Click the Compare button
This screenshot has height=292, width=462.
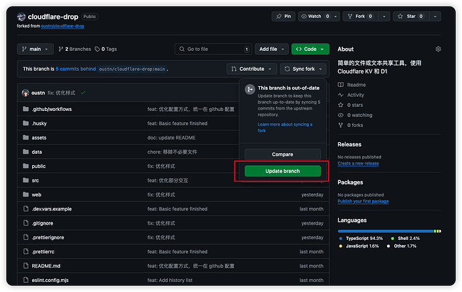[282, 154]
